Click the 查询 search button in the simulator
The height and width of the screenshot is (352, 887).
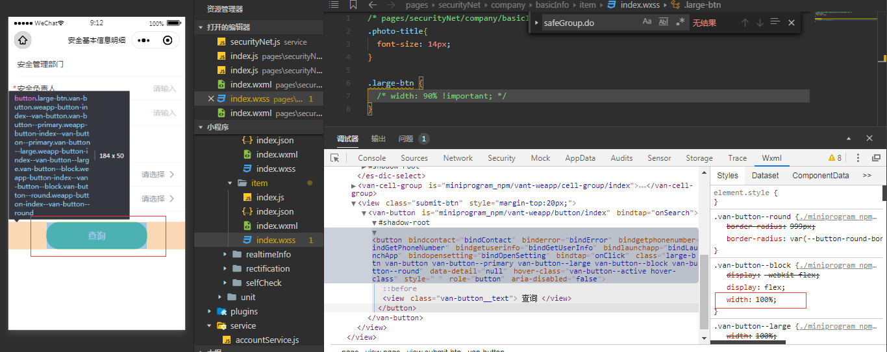[x=97, y=235]
